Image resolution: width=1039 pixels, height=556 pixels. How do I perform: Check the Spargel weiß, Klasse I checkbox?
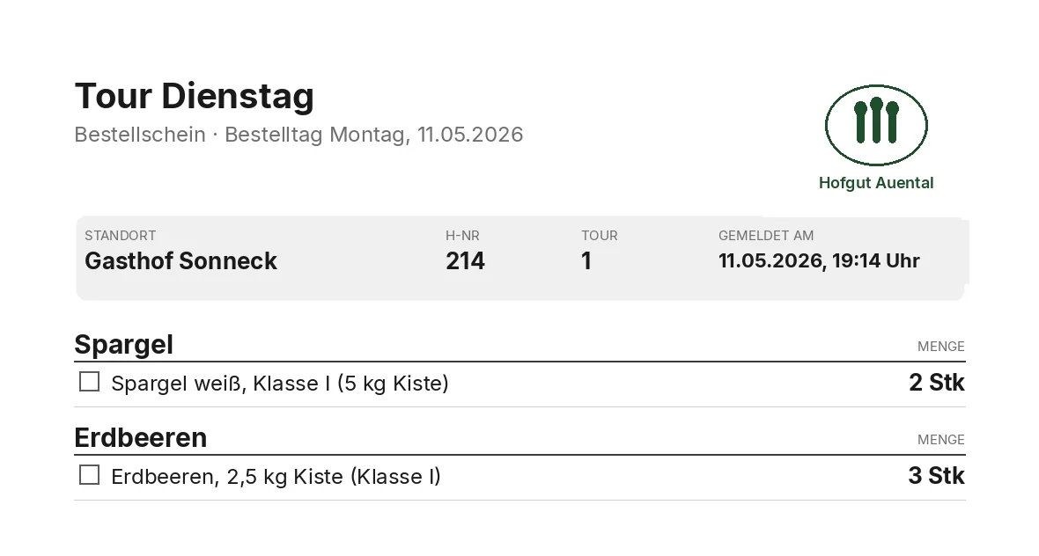(90, 382)
